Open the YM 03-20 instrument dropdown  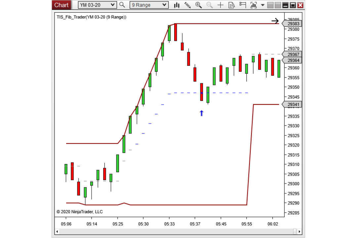click(x=97, y=5)
